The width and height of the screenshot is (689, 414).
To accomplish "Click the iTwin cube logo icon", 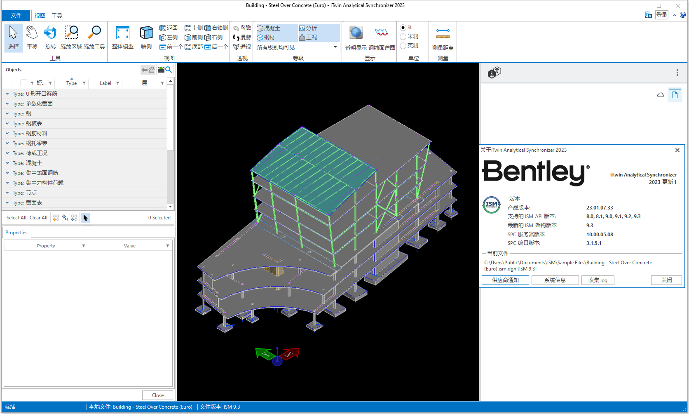I will point(494,73).
